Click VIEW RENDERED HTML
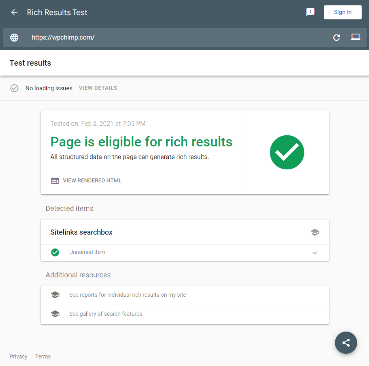The width and height of the screenshot is (369, 366). click(92, 181)
